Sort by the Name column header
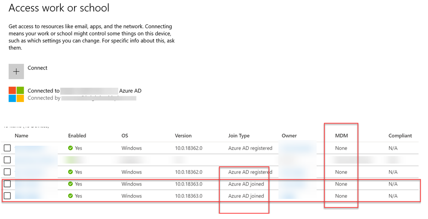The height and width of the screenshot is (219, 428). click(21, 136)
